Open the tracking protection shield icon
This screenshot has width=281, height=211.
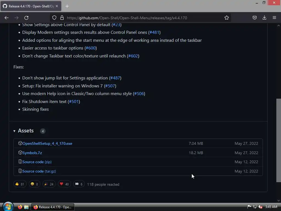(54, 18)
